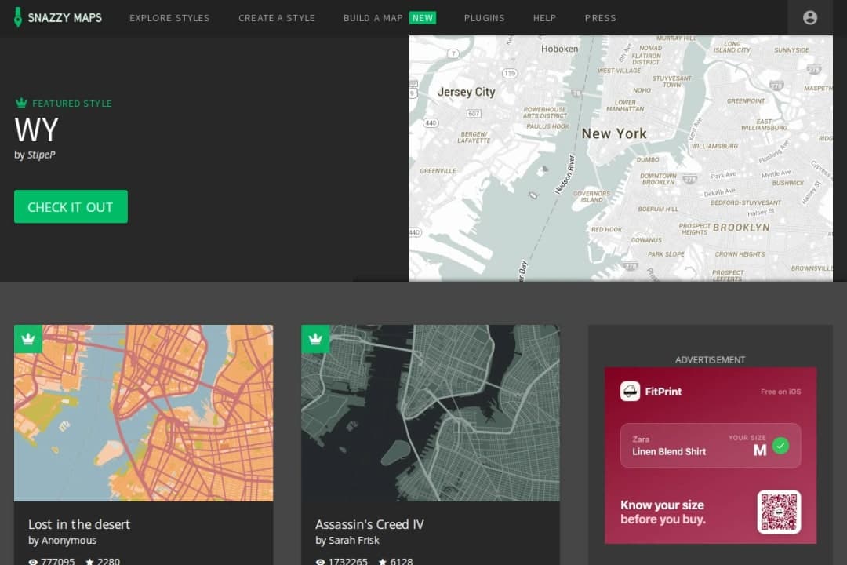The width and height of the screenshot is (847, 565).
Task: Click the views eye icon beside 777095
Action: point(33,562)
